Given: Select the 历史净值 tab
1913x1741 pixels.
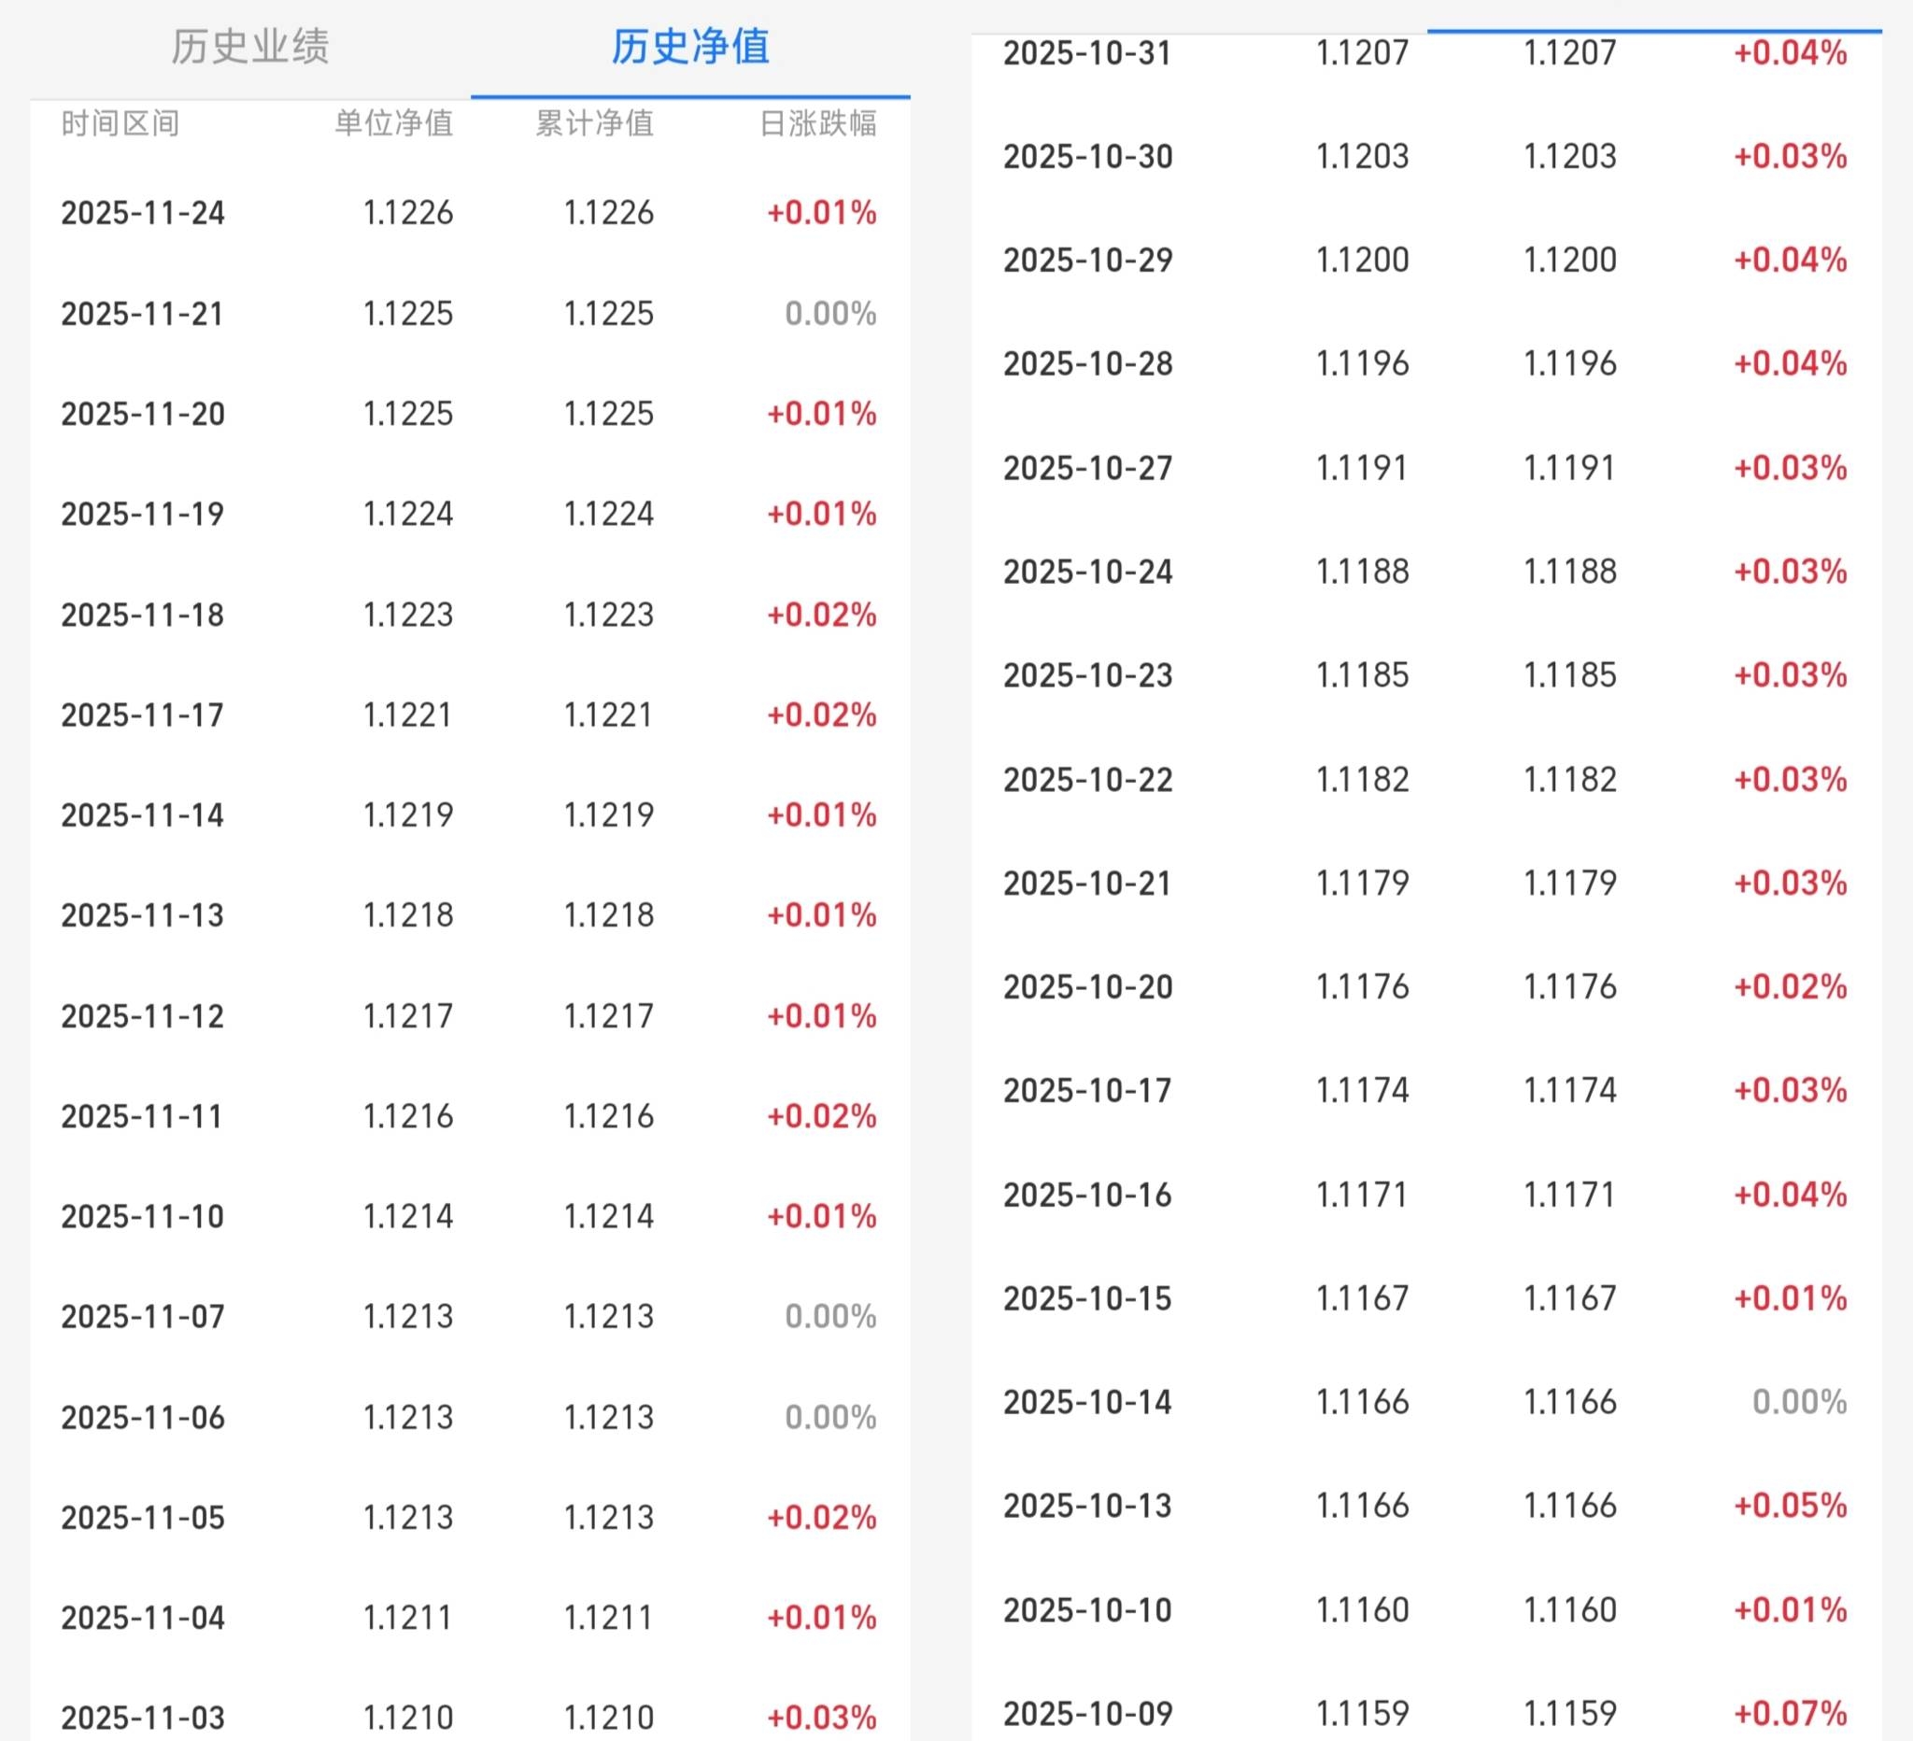Looking at the screenshot, I should pos(690,47).
